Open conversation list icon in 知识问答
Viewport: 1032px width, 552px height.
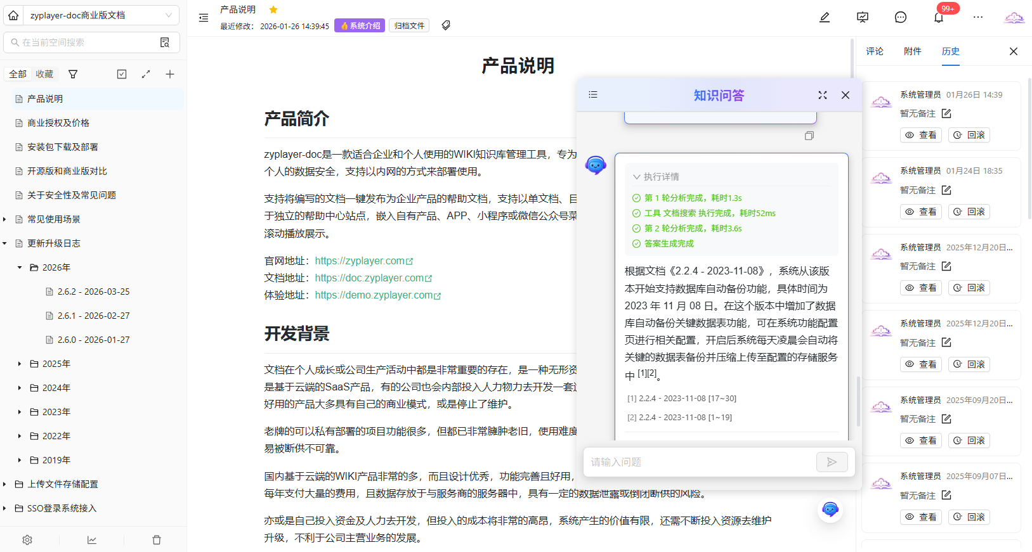[593, 94]
